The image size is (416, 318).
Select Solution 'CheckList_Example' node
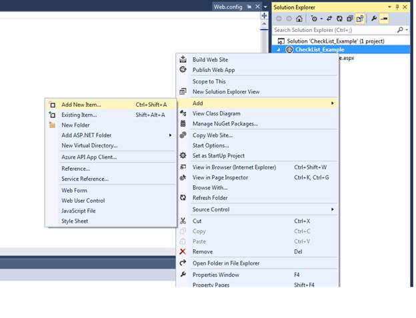pyautogui.click(x=335, y=41)
